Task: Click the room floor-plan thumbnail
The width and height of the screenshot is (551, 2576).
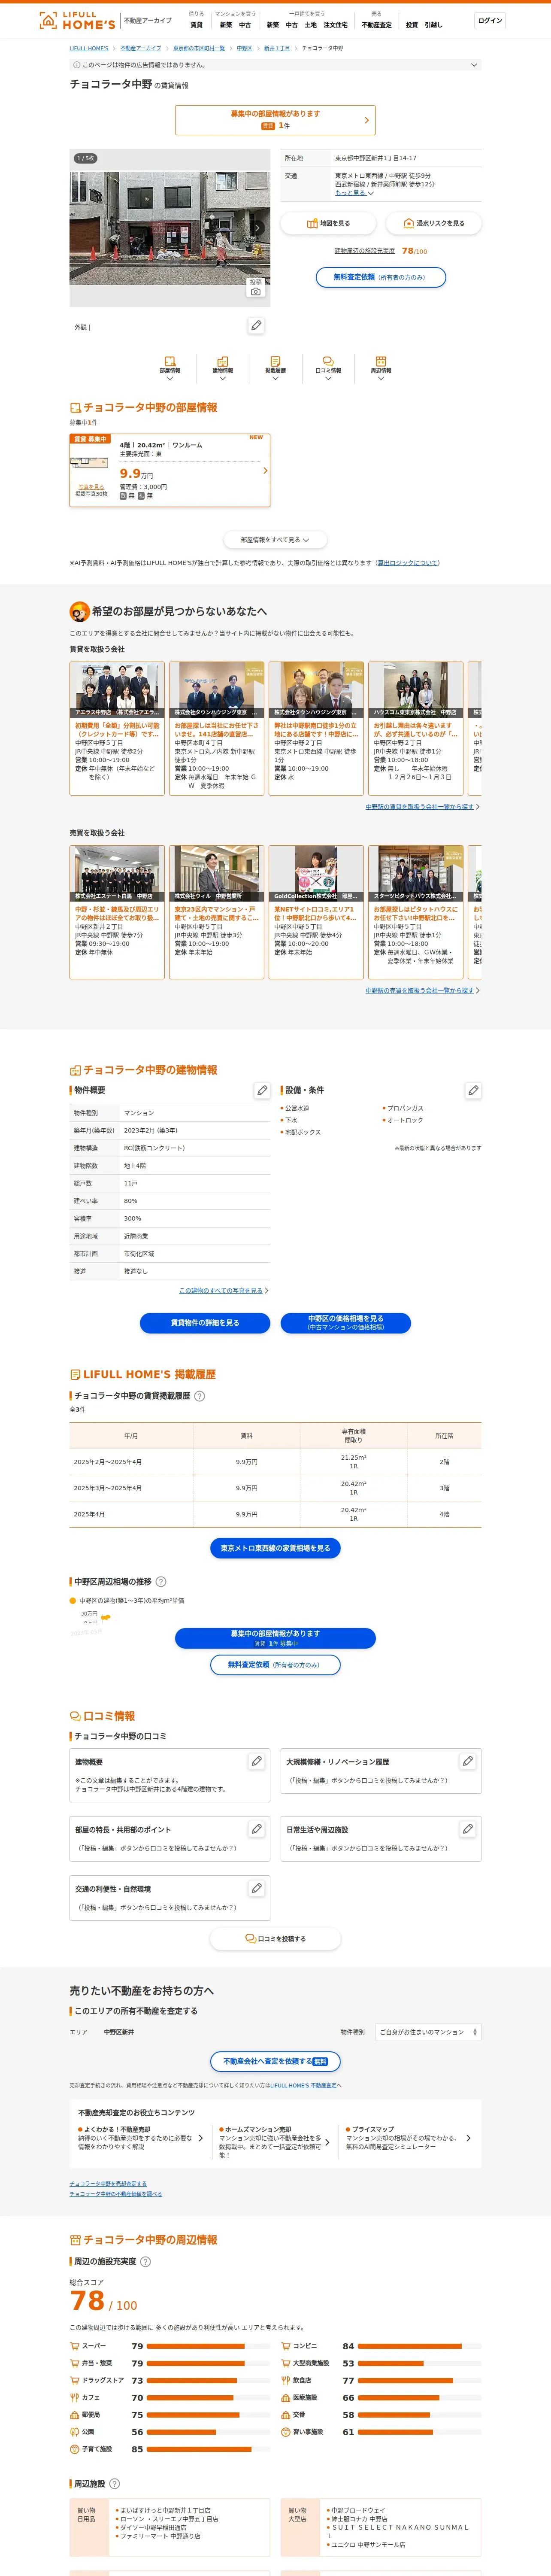Action: tap(89, 462)
